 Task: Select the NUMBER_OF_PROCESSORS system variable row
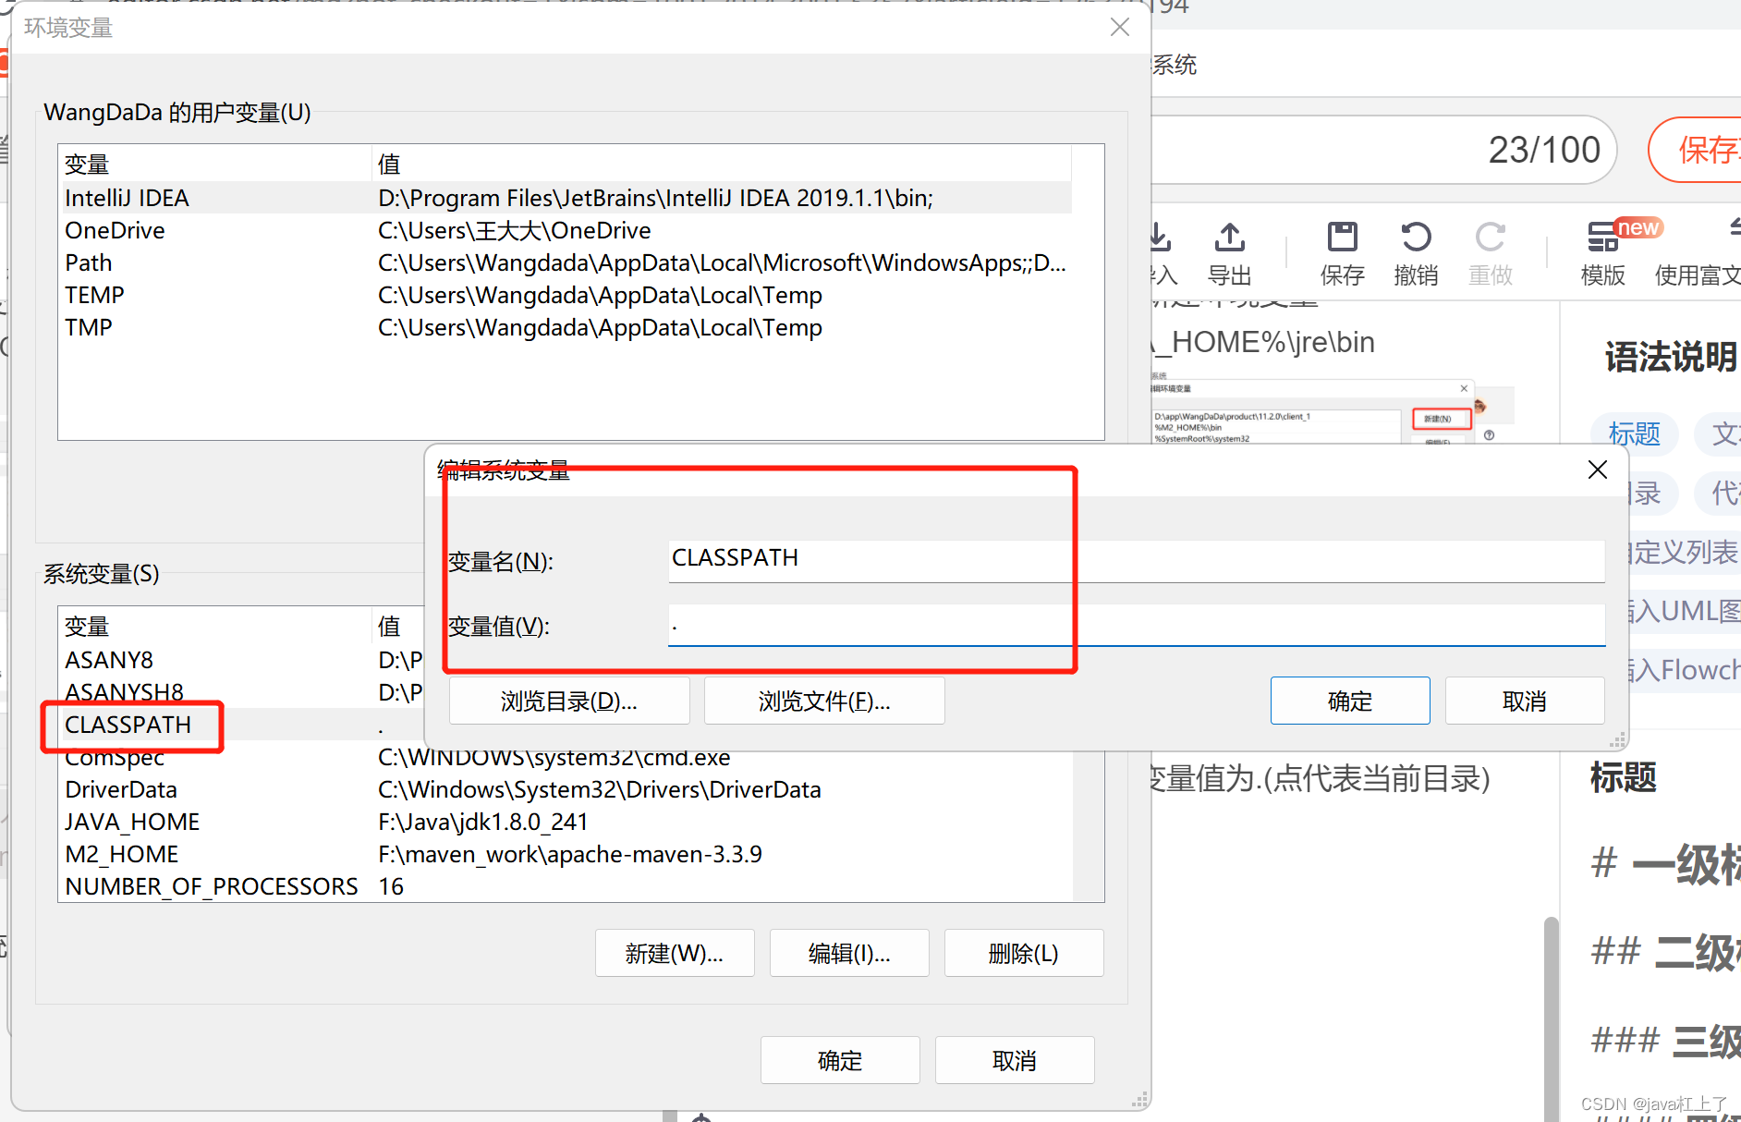(566, 886)
